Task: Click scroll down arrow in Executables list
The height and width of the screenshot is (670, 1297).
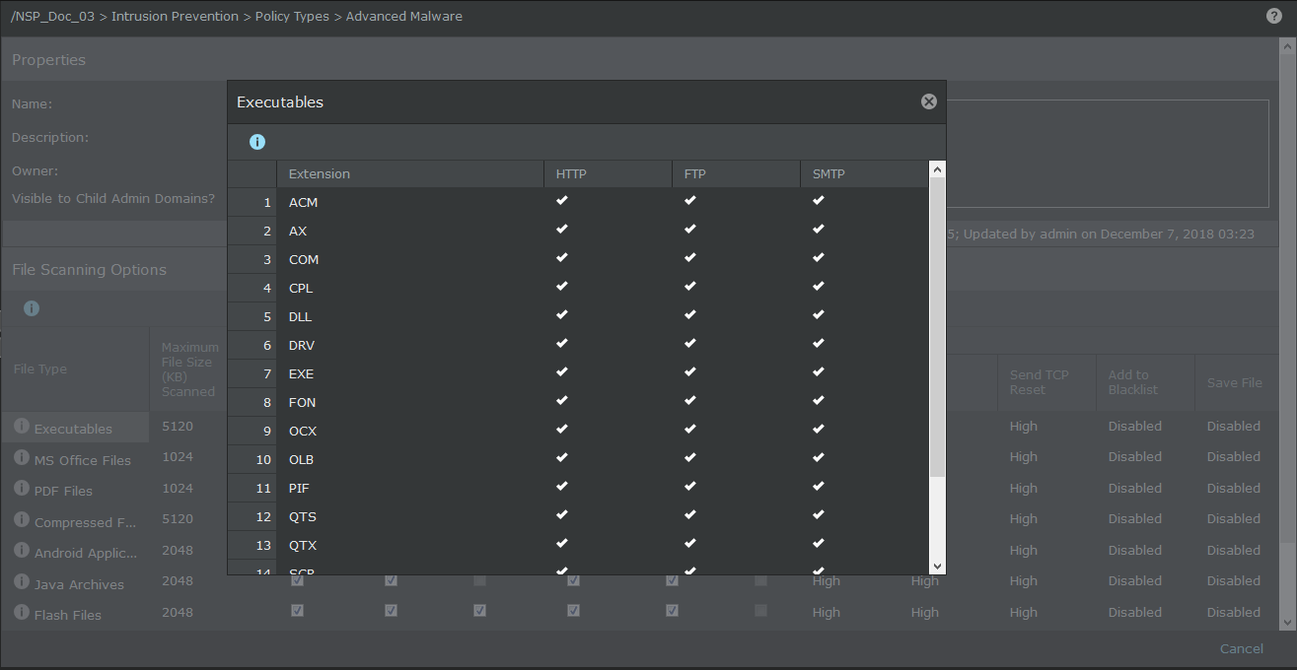Action: (x=937, y=566)
